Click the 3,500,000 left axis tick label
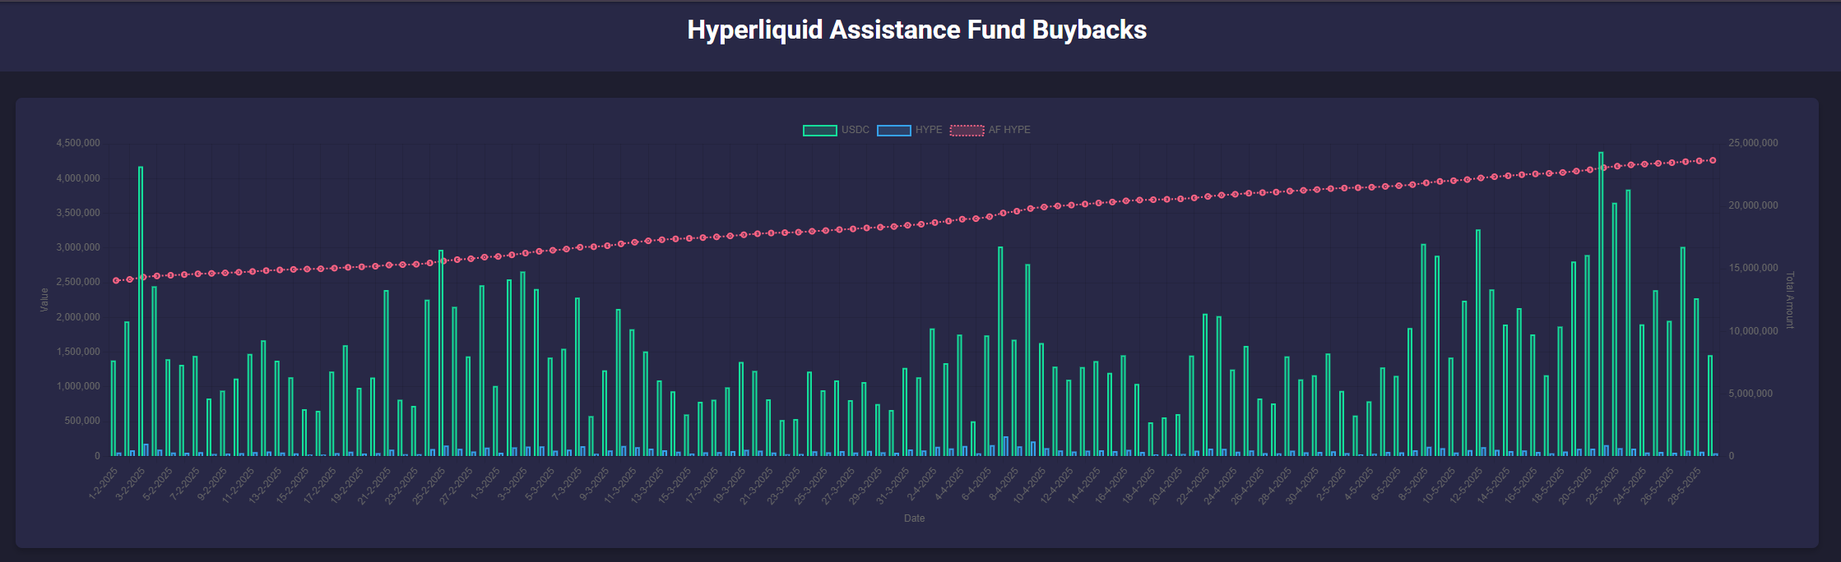 (78, 213)
